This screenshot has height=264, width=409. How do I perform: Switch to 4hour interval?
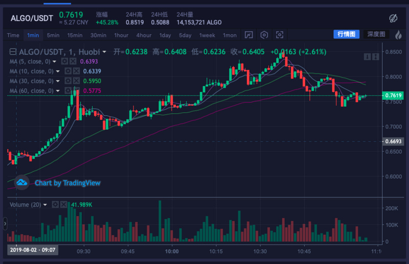click(x=144, y=35)
